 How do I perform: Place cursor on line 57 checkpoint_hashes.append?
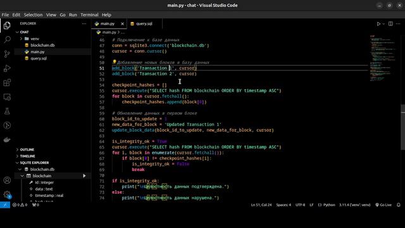point(164,102)
